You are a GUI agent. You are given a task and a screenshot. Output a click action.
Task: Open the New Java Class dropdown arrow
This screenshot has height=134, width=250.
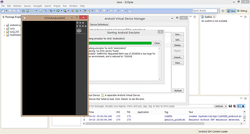tap(80, 11)
